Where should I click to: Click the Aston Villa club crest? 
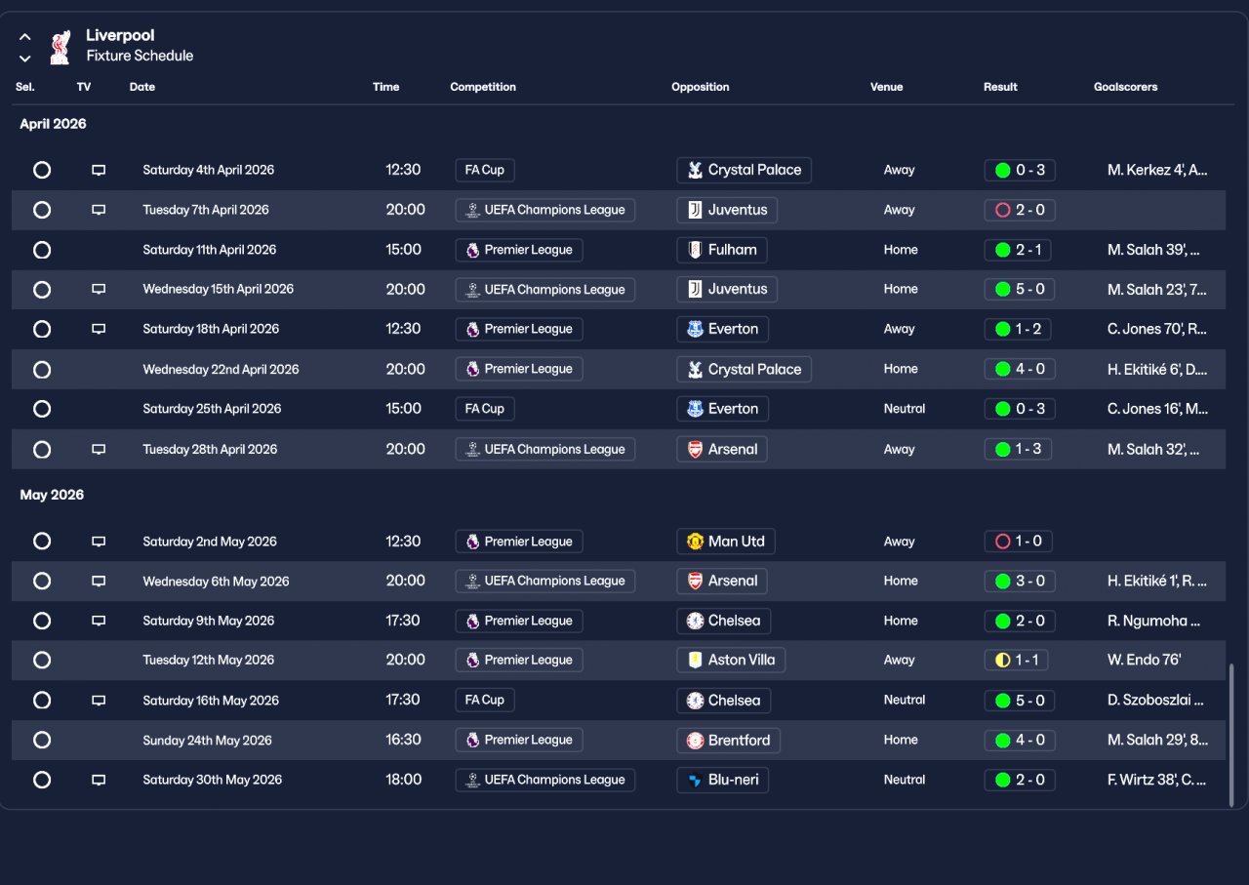(695, 660)
